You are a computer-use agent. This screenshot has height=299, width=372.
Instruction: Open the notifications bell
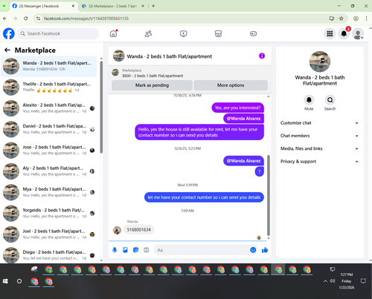[x=344, y=33]
